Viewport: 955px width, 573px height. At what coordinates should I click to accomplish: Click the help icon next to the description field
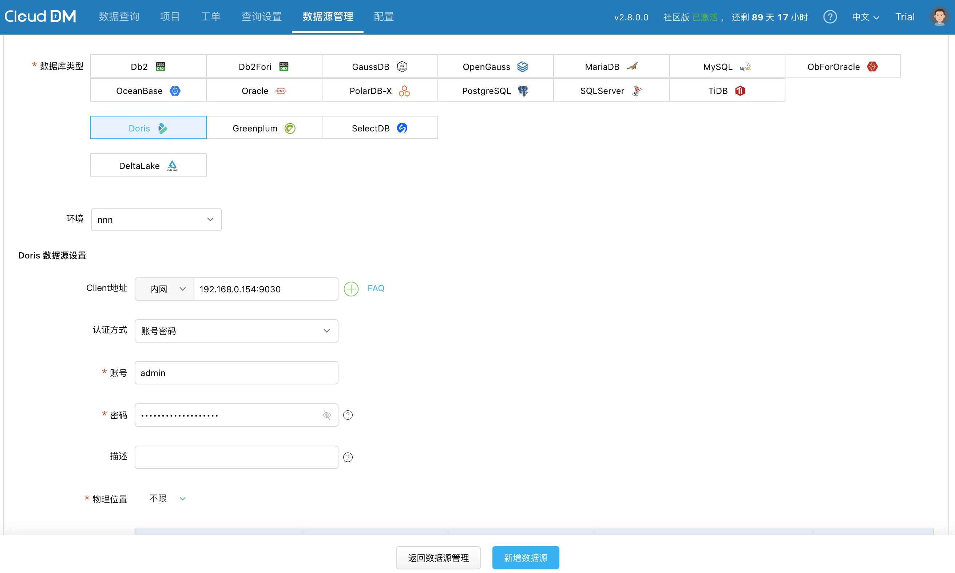click(348, 457)
